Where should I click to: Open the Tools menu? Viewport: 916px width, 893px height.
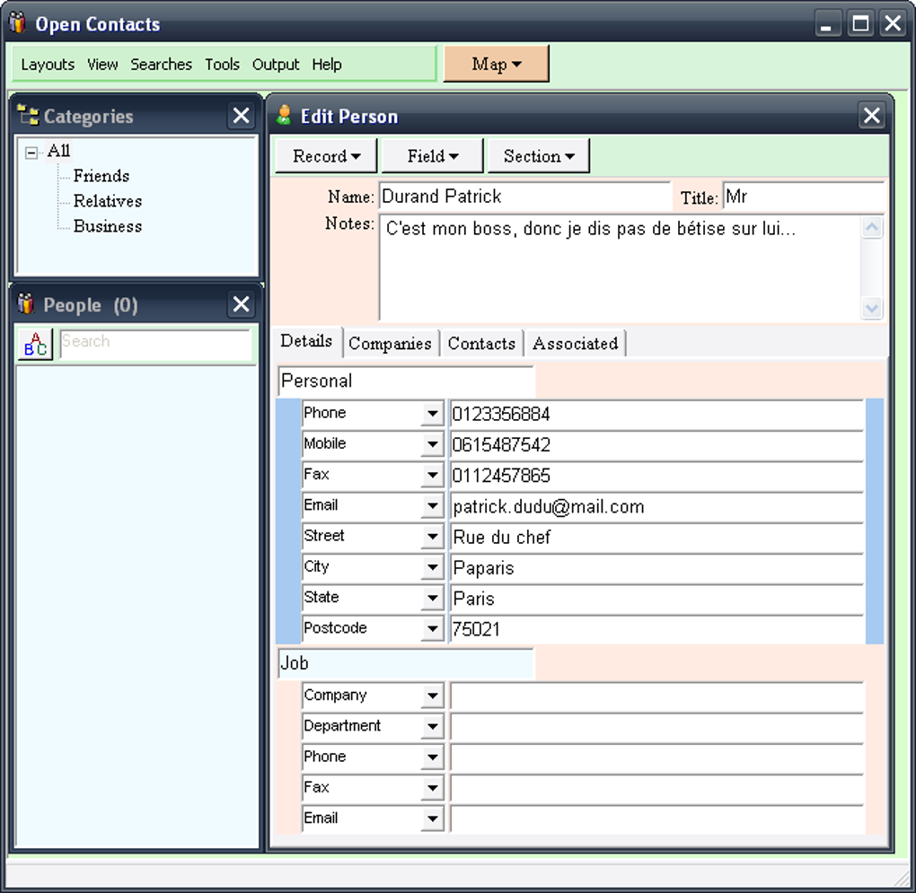pos(222,64)
